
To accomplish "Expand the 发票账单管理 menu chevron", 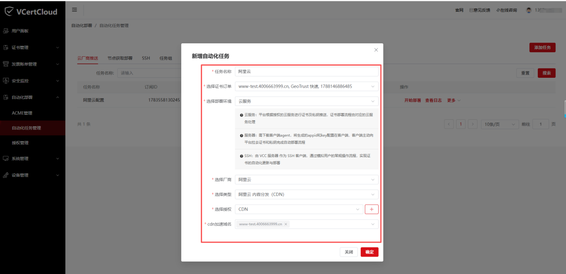I will [x=58, y=64].
